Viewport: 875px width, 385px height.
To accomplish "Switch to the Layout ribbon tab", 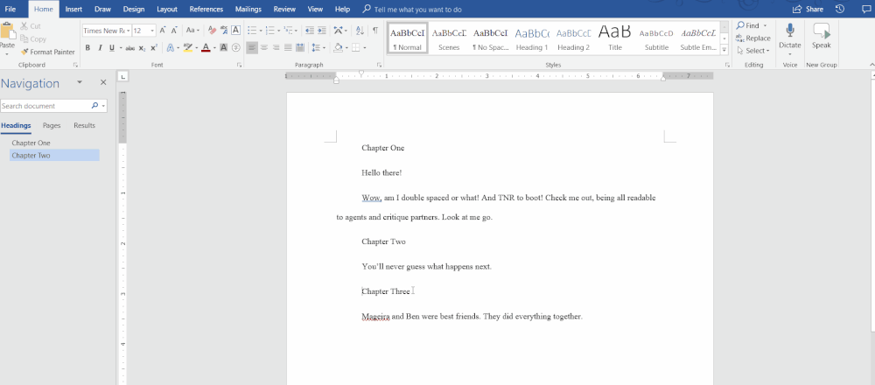I will pos(167,9).
